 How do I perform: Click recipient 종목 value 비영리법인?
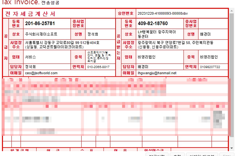[209, 57]
